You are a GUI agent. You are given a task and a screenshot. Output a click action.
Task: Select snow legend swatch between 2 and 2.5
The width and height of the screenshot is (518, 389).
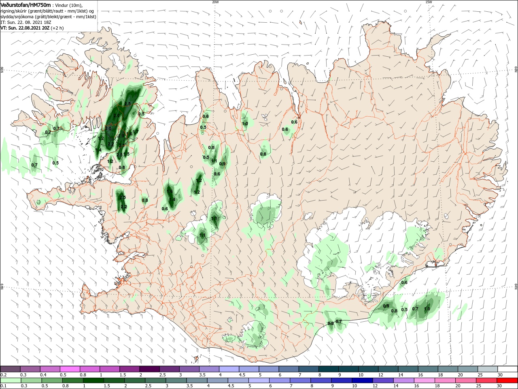[149, 369]
